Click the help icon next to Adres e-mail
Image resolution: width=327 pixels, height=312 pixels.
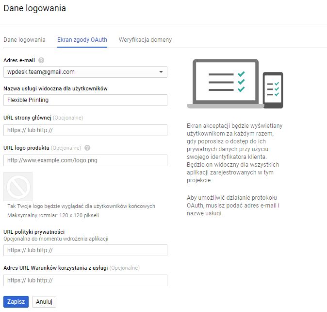41,60
